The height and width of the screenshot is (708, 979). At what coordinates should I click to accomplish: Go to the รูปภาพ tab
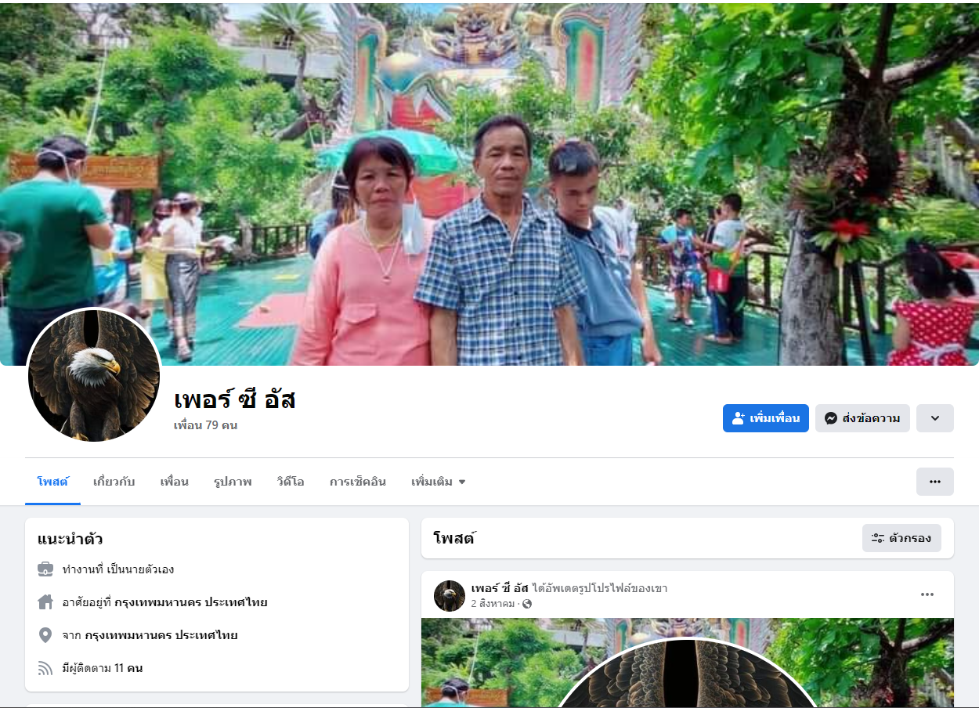(233, 482)
